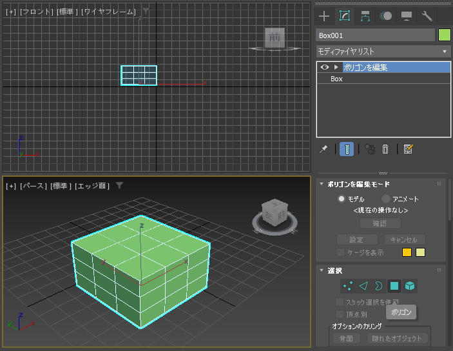Open the orange cage color swatch
This screenshot has width=453, height=351.
tap(407, 252)
